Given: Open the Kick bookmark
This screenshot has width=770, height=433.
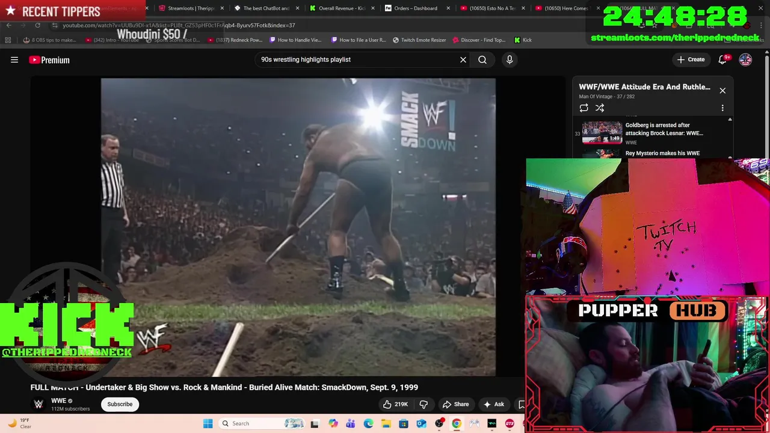Looking at the screenshot, I should coord(523,40).
